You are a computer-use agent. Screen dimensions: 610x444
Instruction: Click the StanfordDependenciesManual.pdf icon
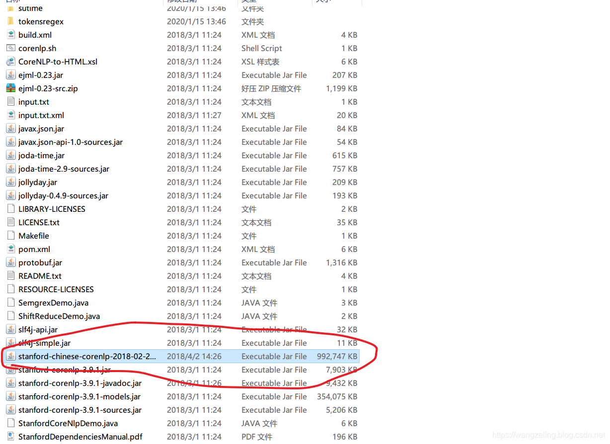point(10,437)
